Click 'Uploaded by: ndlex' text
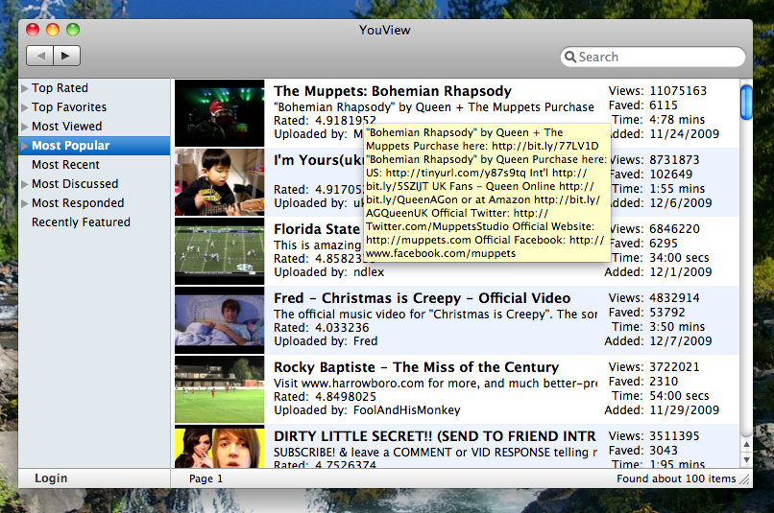 (x=329, y=272)
